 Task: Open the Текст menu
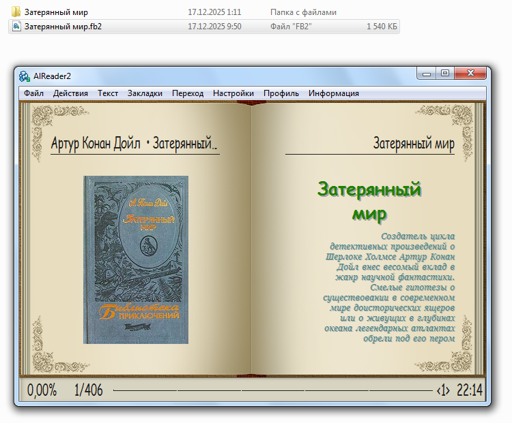coord(108,93)
